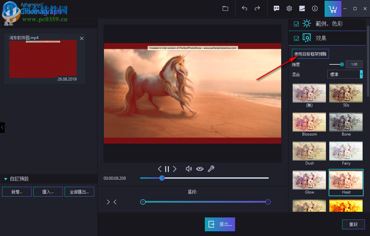Image resolution: width=370 pixels, height=236 pixels.
Task: Open the feedback comment icon
Action: click(x=276, y=8)
